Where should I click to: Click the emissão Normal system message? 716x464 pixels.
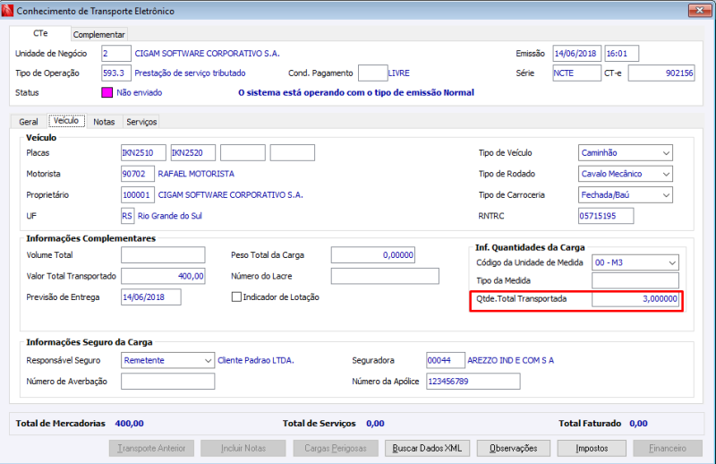click(356, 92)
